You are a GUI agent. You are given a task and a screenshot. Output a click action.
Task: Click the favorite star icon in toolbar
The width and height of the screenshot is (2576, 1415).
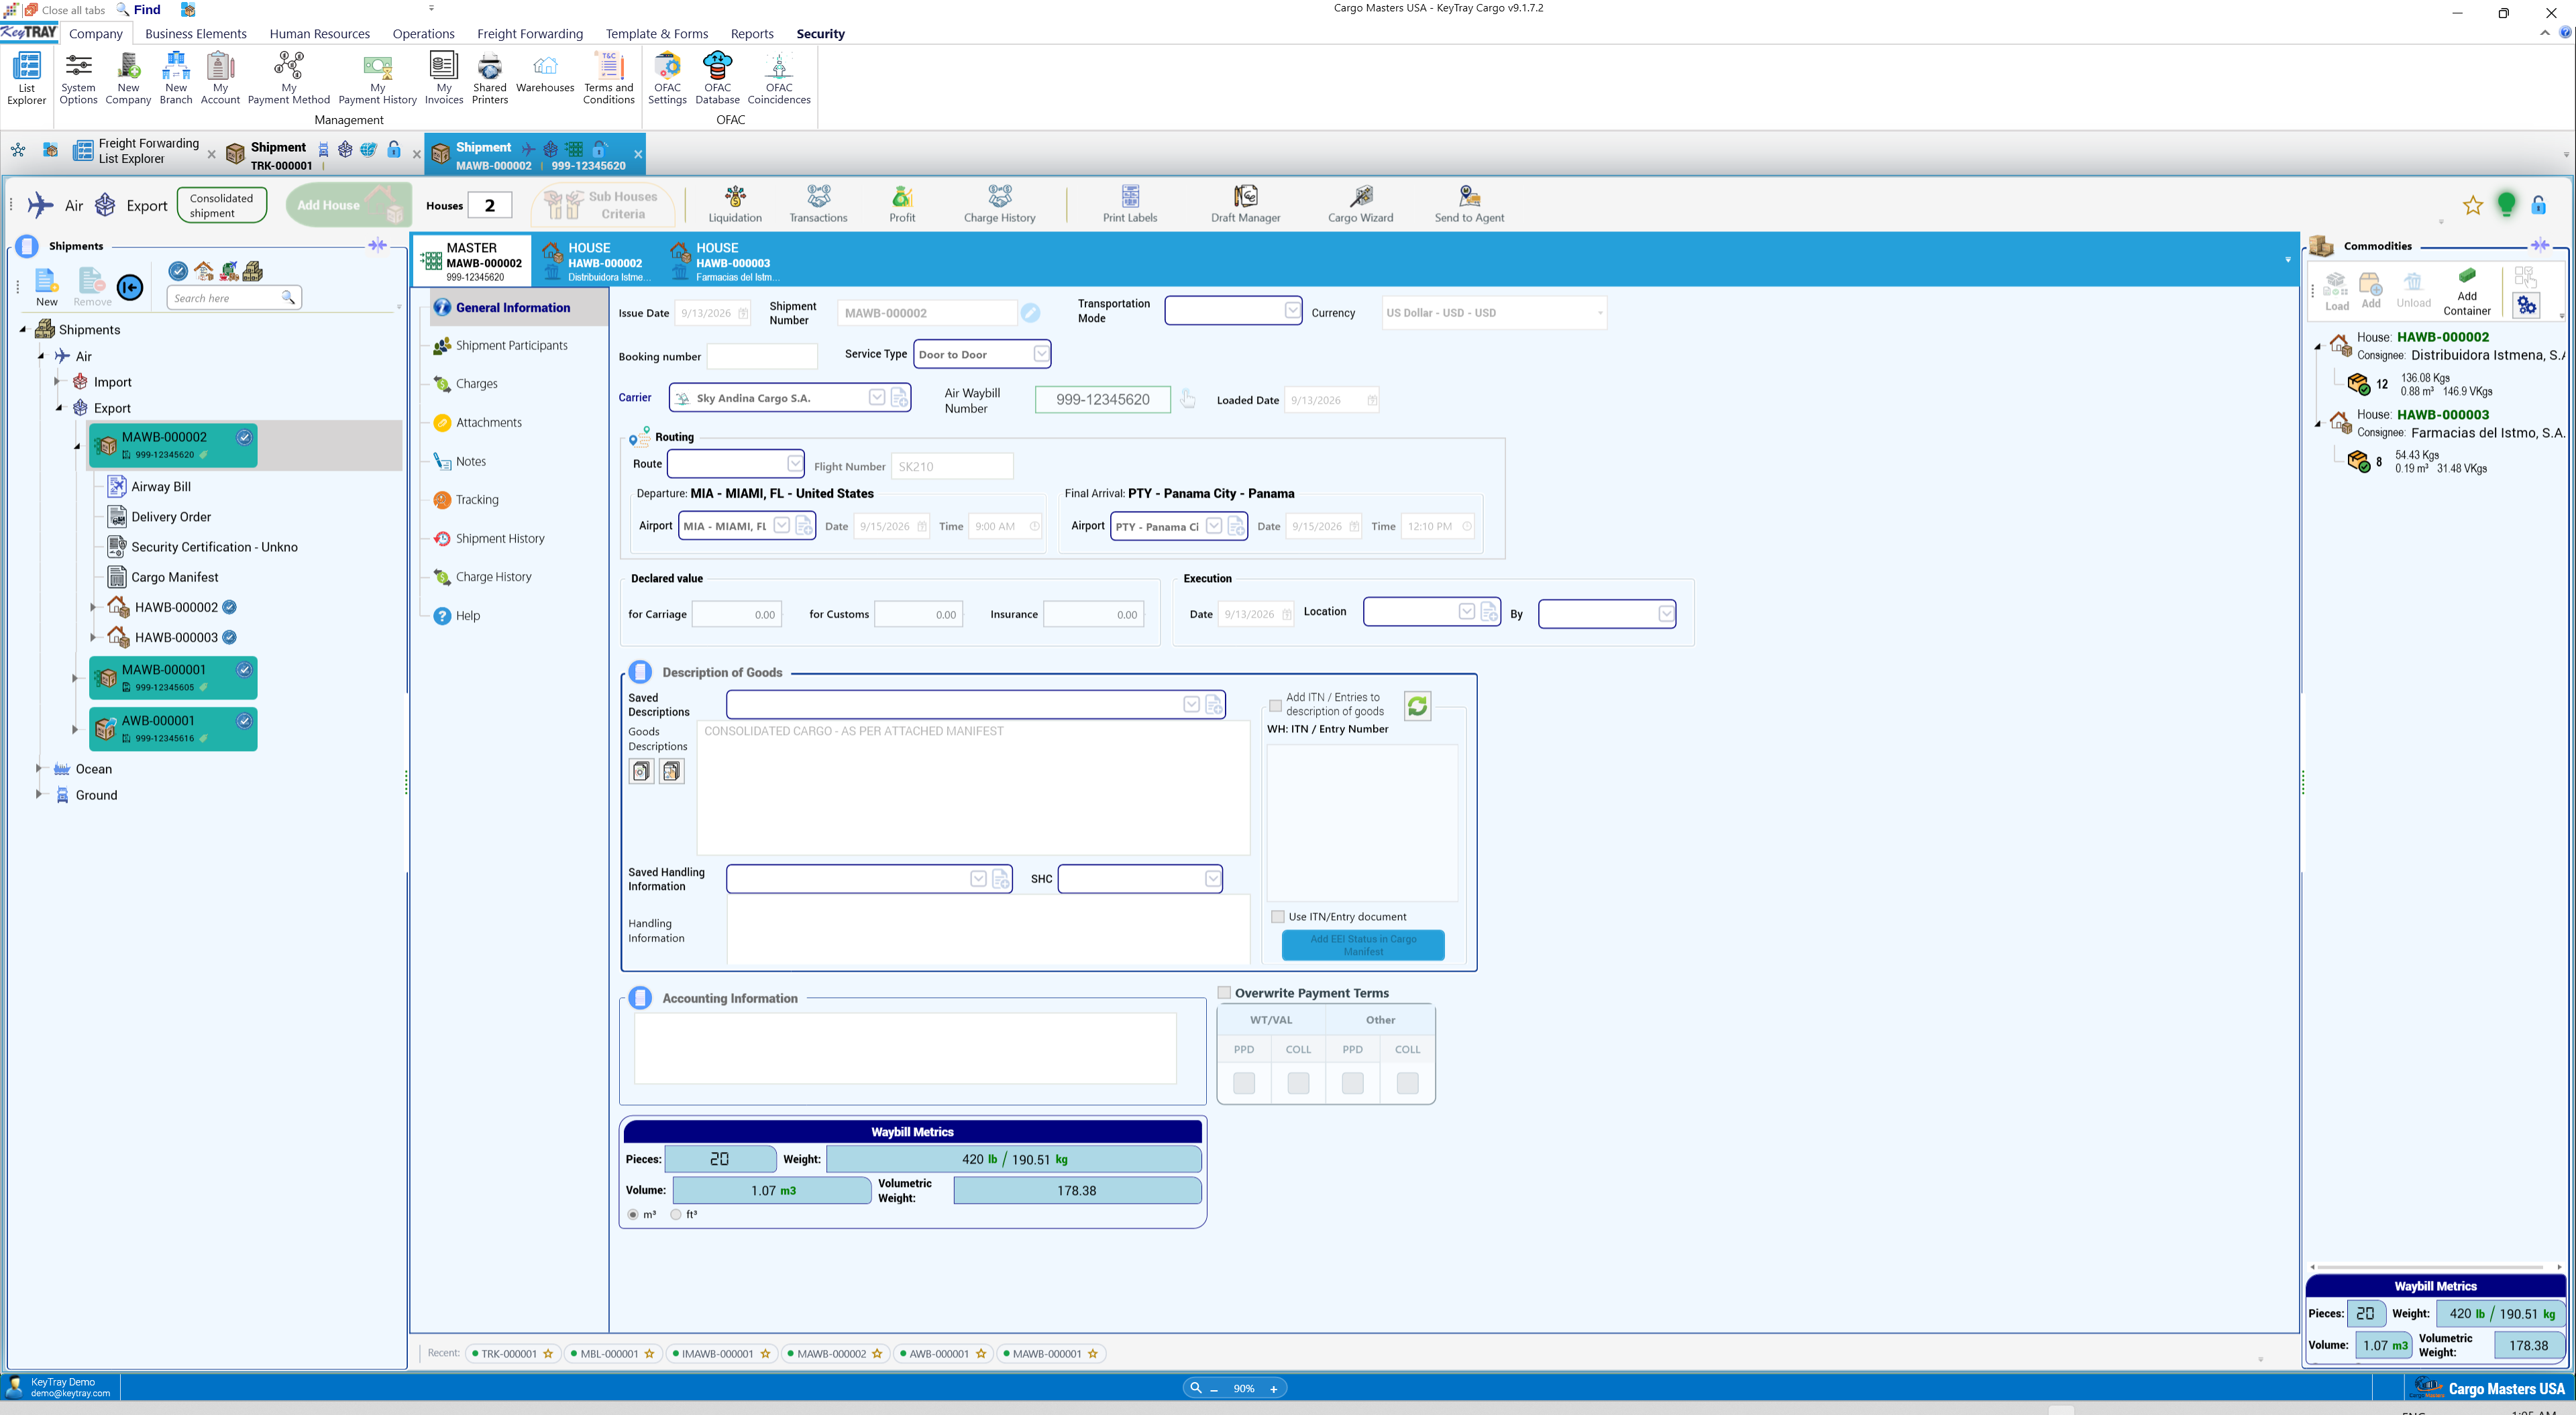click(x=2472, y=205)
